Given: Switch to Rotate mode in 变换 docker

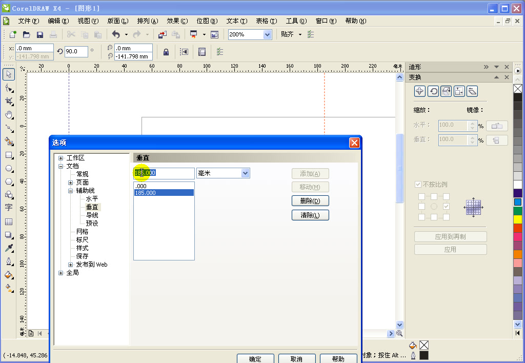Looking at the screenshot, I should [x=433, y=91].
